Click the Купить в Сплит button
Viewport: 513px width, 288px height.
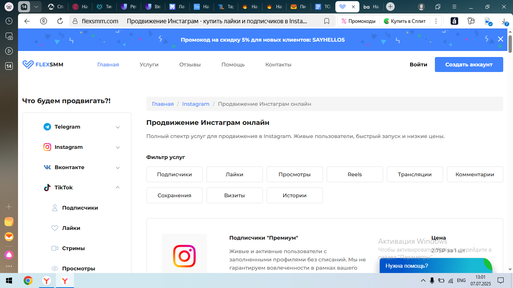pyautogui.click(x=405, y=21)
